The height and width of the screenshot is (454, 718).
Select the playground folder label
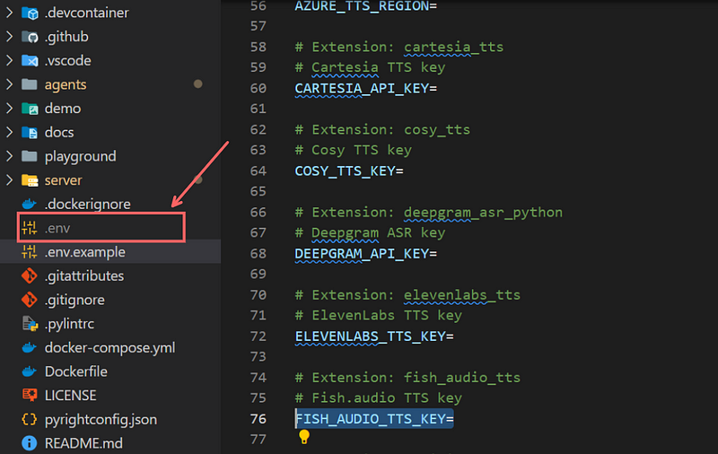click(x=81, y=156)
